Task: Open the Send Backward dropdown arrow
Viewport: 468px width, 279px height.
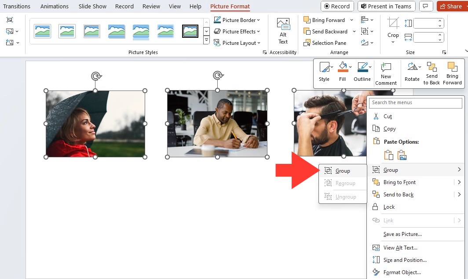Action: point(354,31)
